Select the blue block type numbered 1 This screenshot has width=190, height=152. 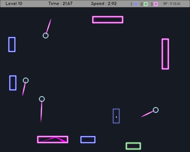(x=136, y=4)
